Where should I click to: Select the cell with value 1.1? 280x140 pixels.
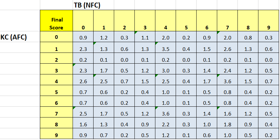[145, 38]
